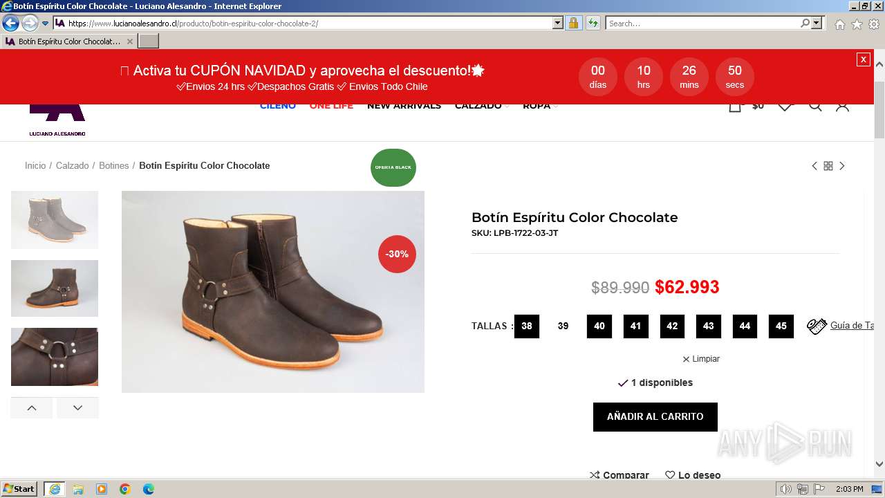Screen dimensions: 885x498
Task: Open File Explorer folder in taskbar
Action: click(78, 489)
